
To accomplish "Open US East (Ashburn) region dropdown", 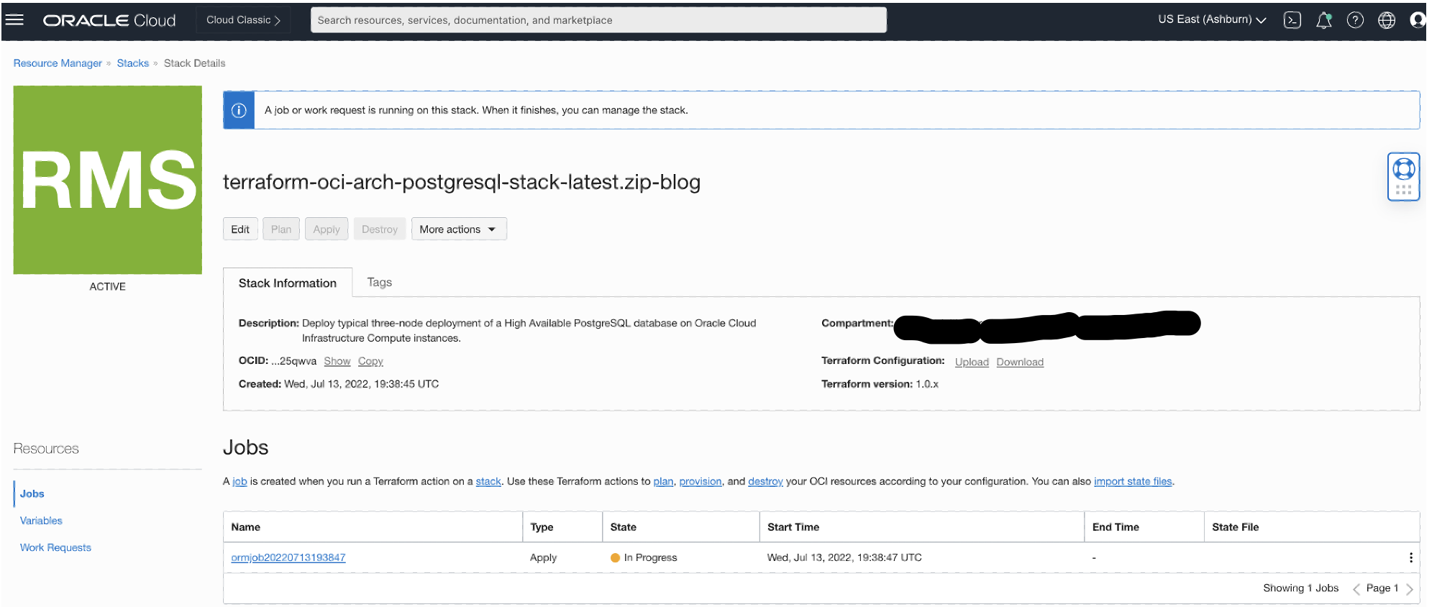I will (x=1211, y=19).
